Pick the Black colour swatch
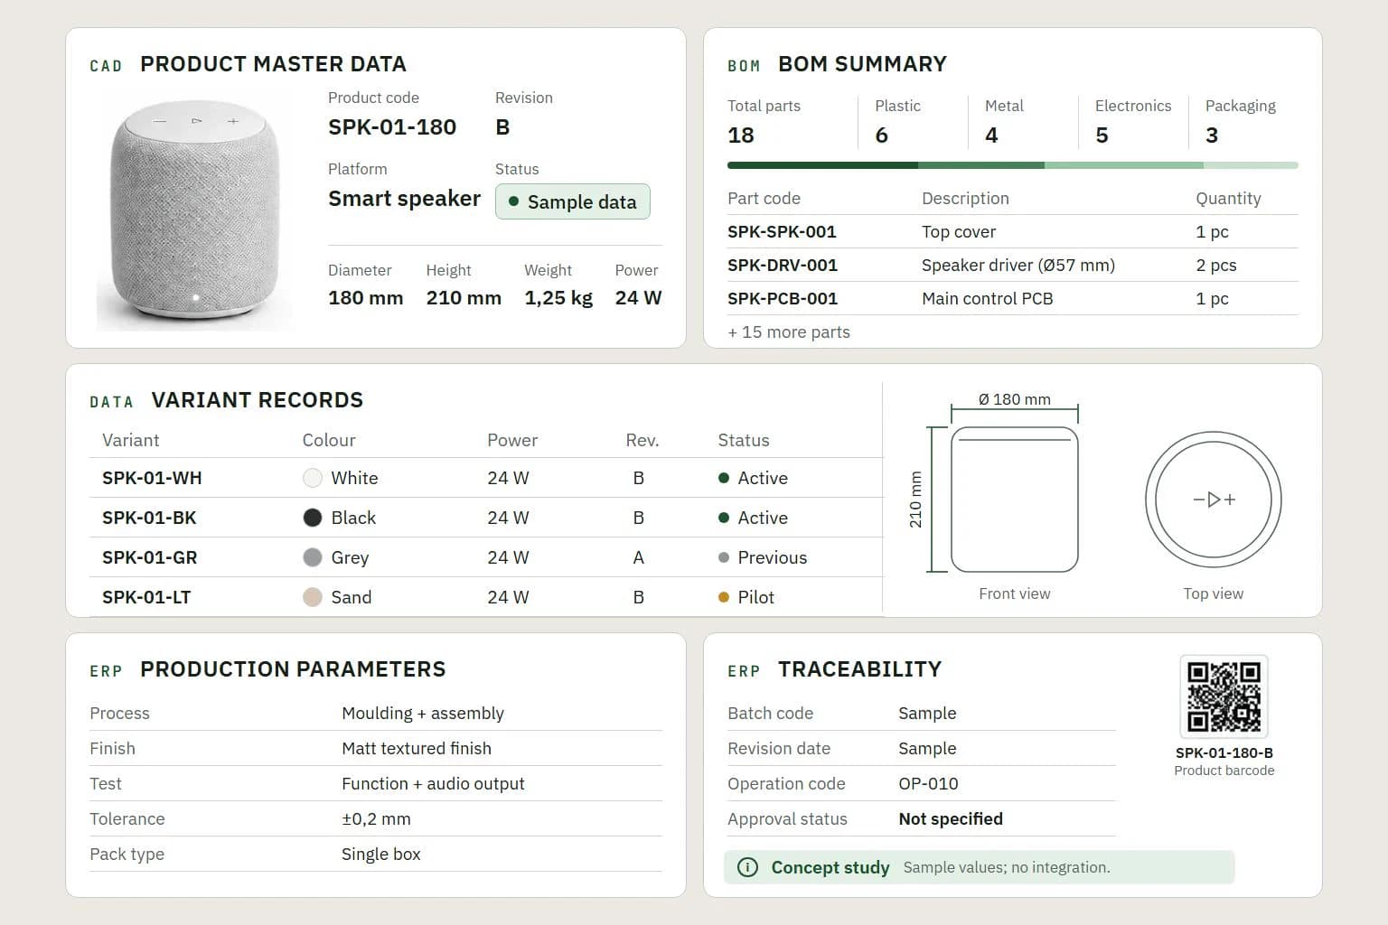The image size is (1388, 925). pyautogui.click(x=312, y=518)
